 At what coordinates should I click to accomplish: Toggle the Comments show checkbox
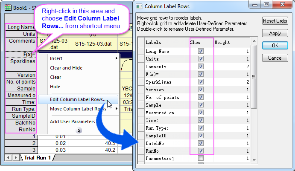[x=201, y=67]
